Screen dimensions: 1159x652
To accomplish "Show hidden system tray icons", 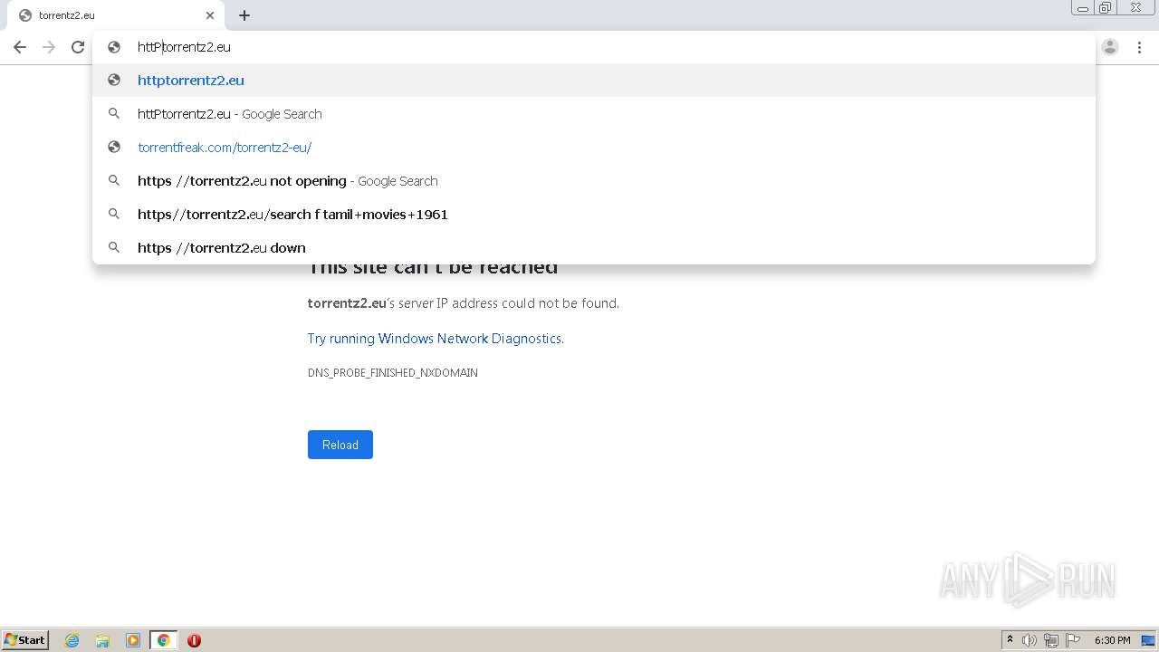I will coord(1011,640).
